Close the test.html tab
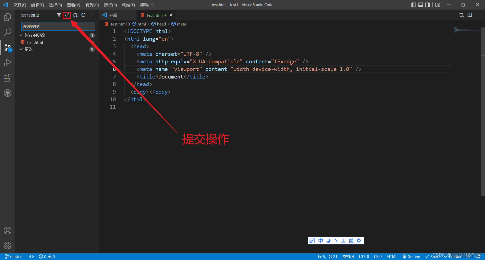This screenshot has height=260, width=485. (x=171, y=15)
